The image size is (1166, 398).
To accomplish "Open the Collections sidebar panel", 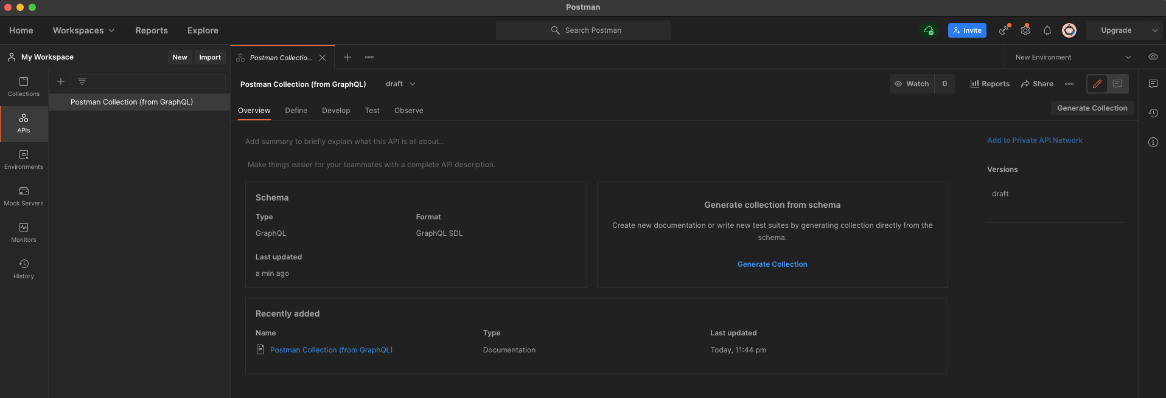I will tap(24, 87).
